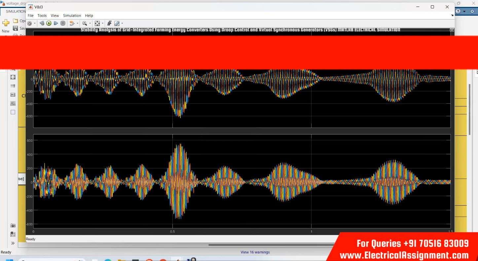Click the Highlight Simulink Block icon
Screen dimensions: 478x261
pos(72,23)
